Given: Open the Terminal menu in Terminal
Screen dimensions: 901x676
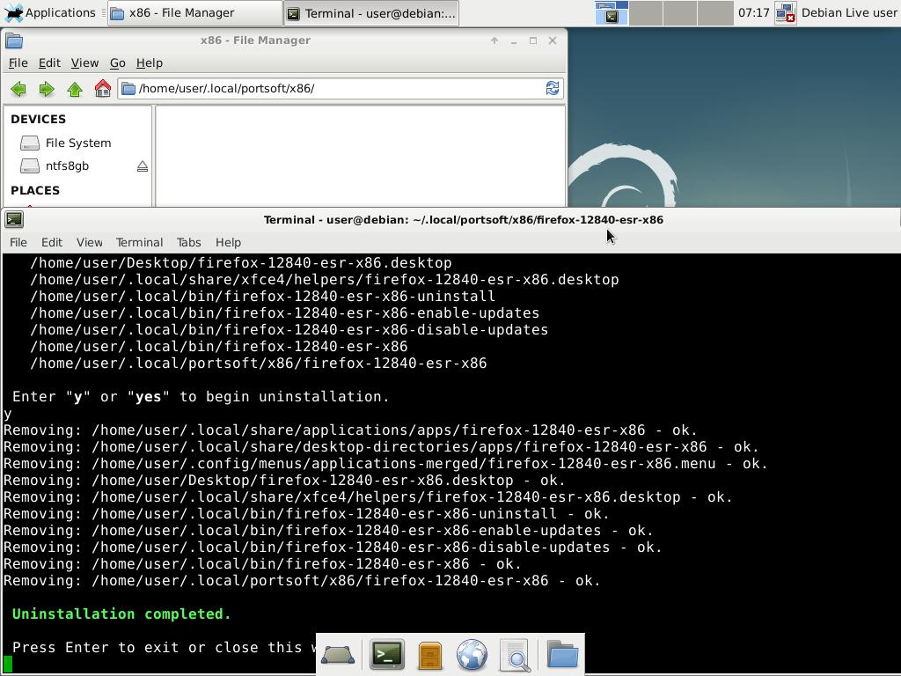Looking at the screenshot, I should coord(140,243).
